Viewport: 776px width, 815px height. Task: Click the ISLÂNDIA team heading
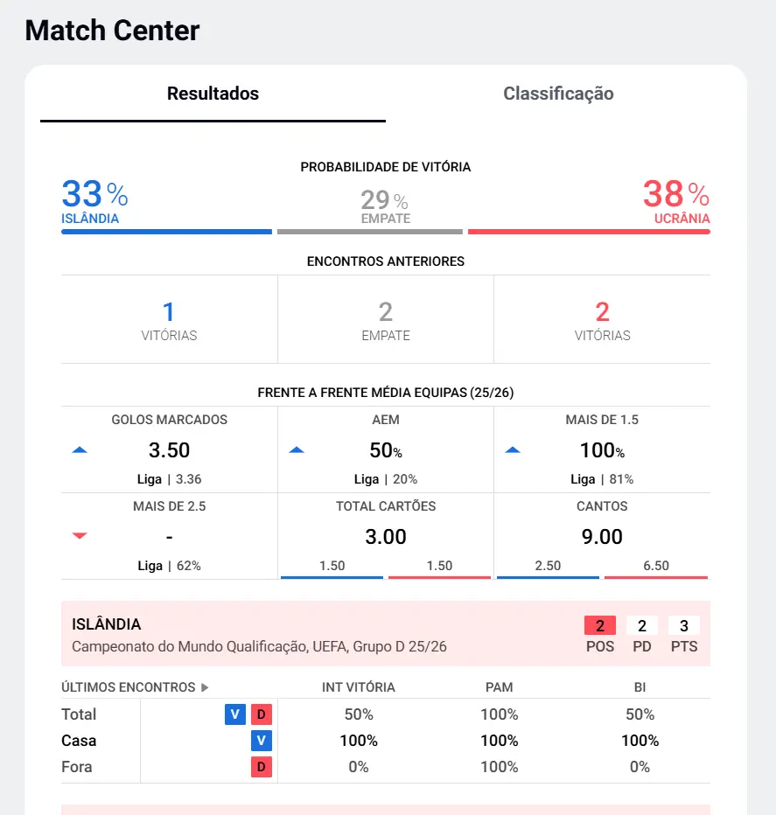[x=106, y=624]
